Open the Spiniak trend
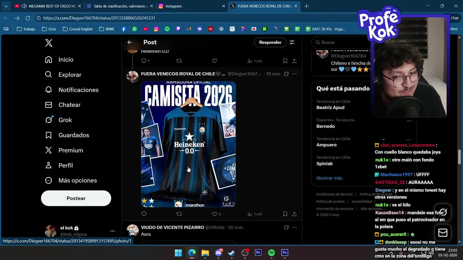 tap(324, 164)
